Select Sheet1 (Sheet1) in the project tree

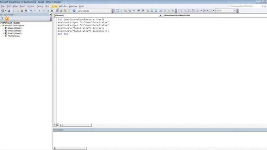click(x=15, y=28)
